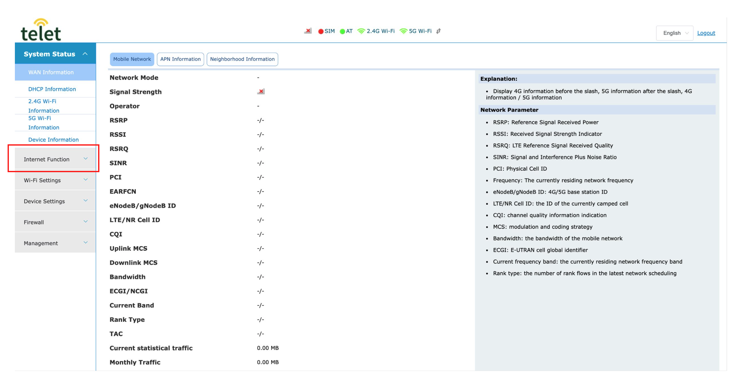This screenshot has width=733, height=376.
Task: Click the Logout link
Action: click(706, 33)
